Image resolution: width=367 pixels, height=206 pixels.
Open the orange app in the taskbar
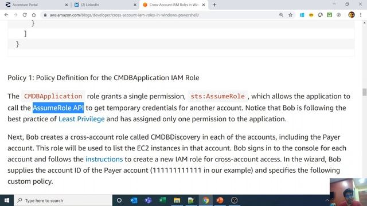220,200
